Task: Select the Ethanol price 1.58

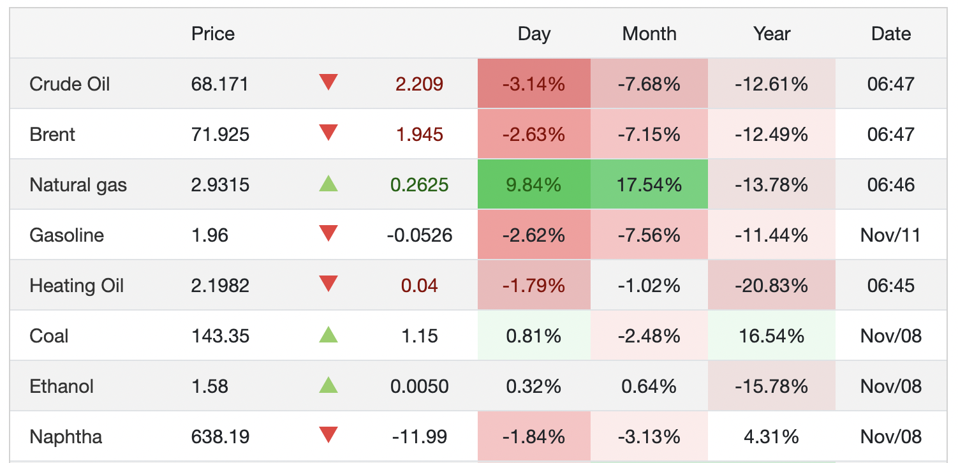Action: [210, 386]
